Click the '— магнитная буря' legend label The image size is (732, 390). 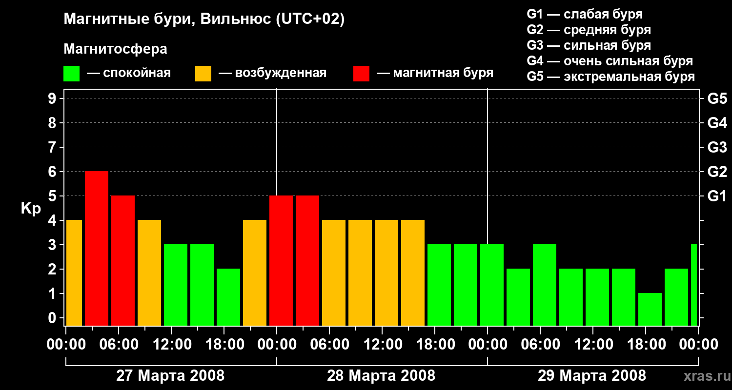coord(435,73)
